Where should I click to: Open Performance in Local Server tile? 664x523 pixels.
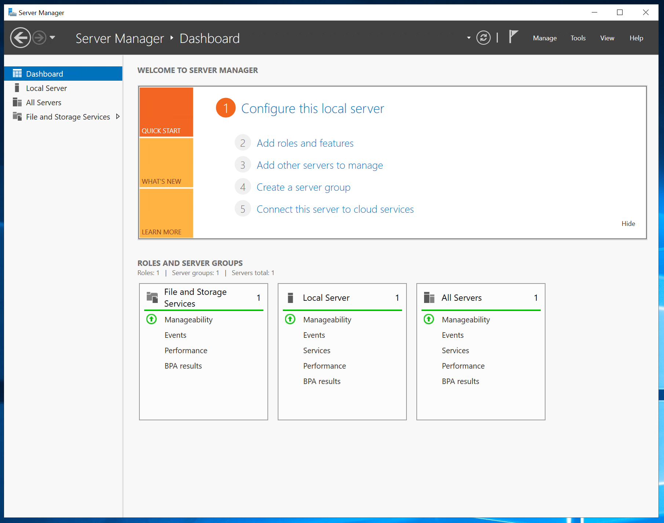(x=324, y=366)
